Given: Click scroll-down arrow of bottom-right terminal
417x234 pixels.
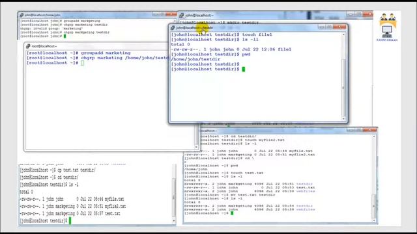Looking at the screenshot, I should (374, 220).
